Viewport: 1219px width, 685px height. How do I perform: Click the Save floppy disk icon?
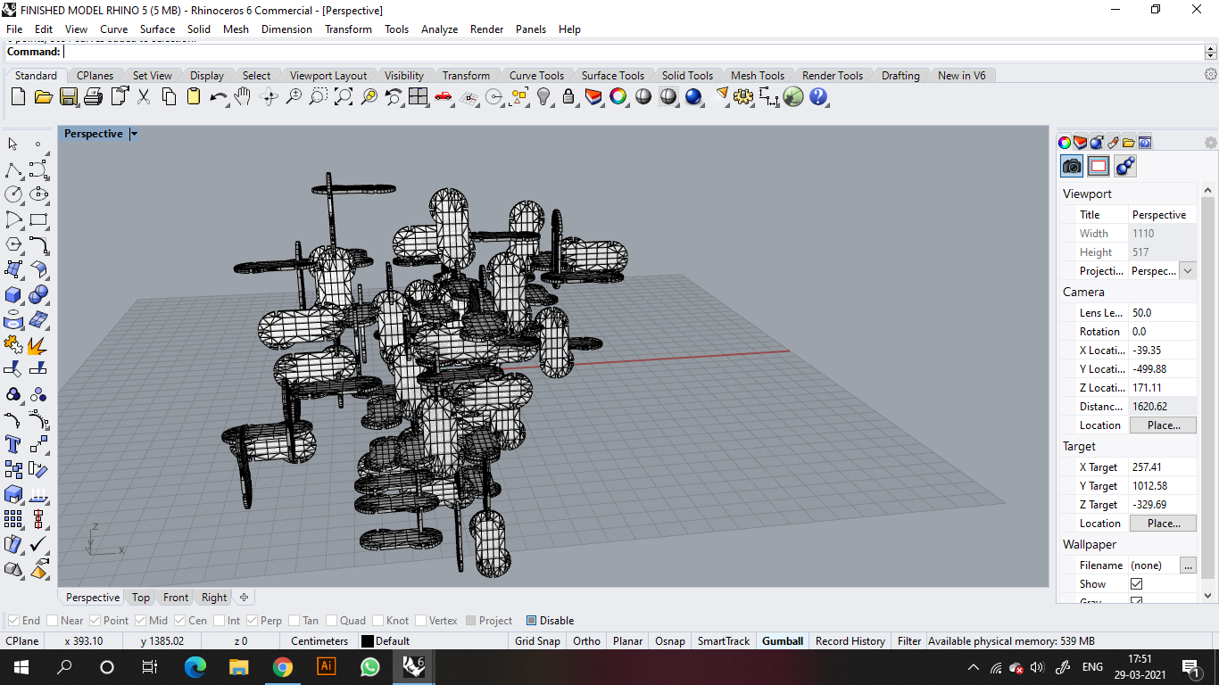(x=68, y=96)
